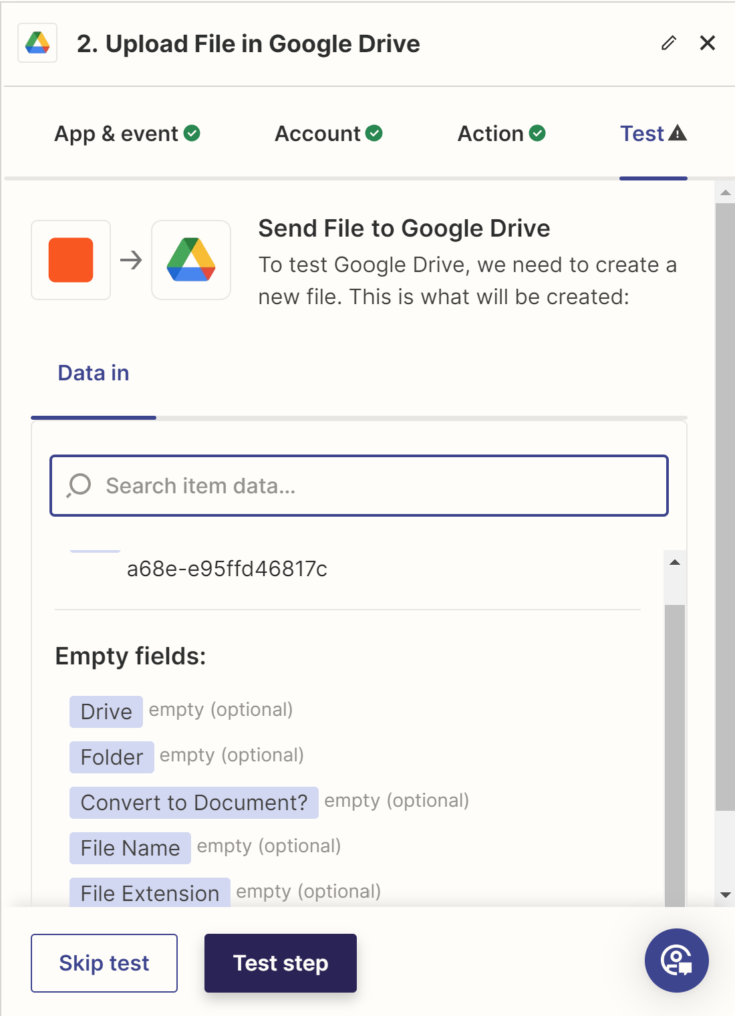Click the help chat bubble icon
This screenshot has height=1016, width=735.
(x=676, y=961)
